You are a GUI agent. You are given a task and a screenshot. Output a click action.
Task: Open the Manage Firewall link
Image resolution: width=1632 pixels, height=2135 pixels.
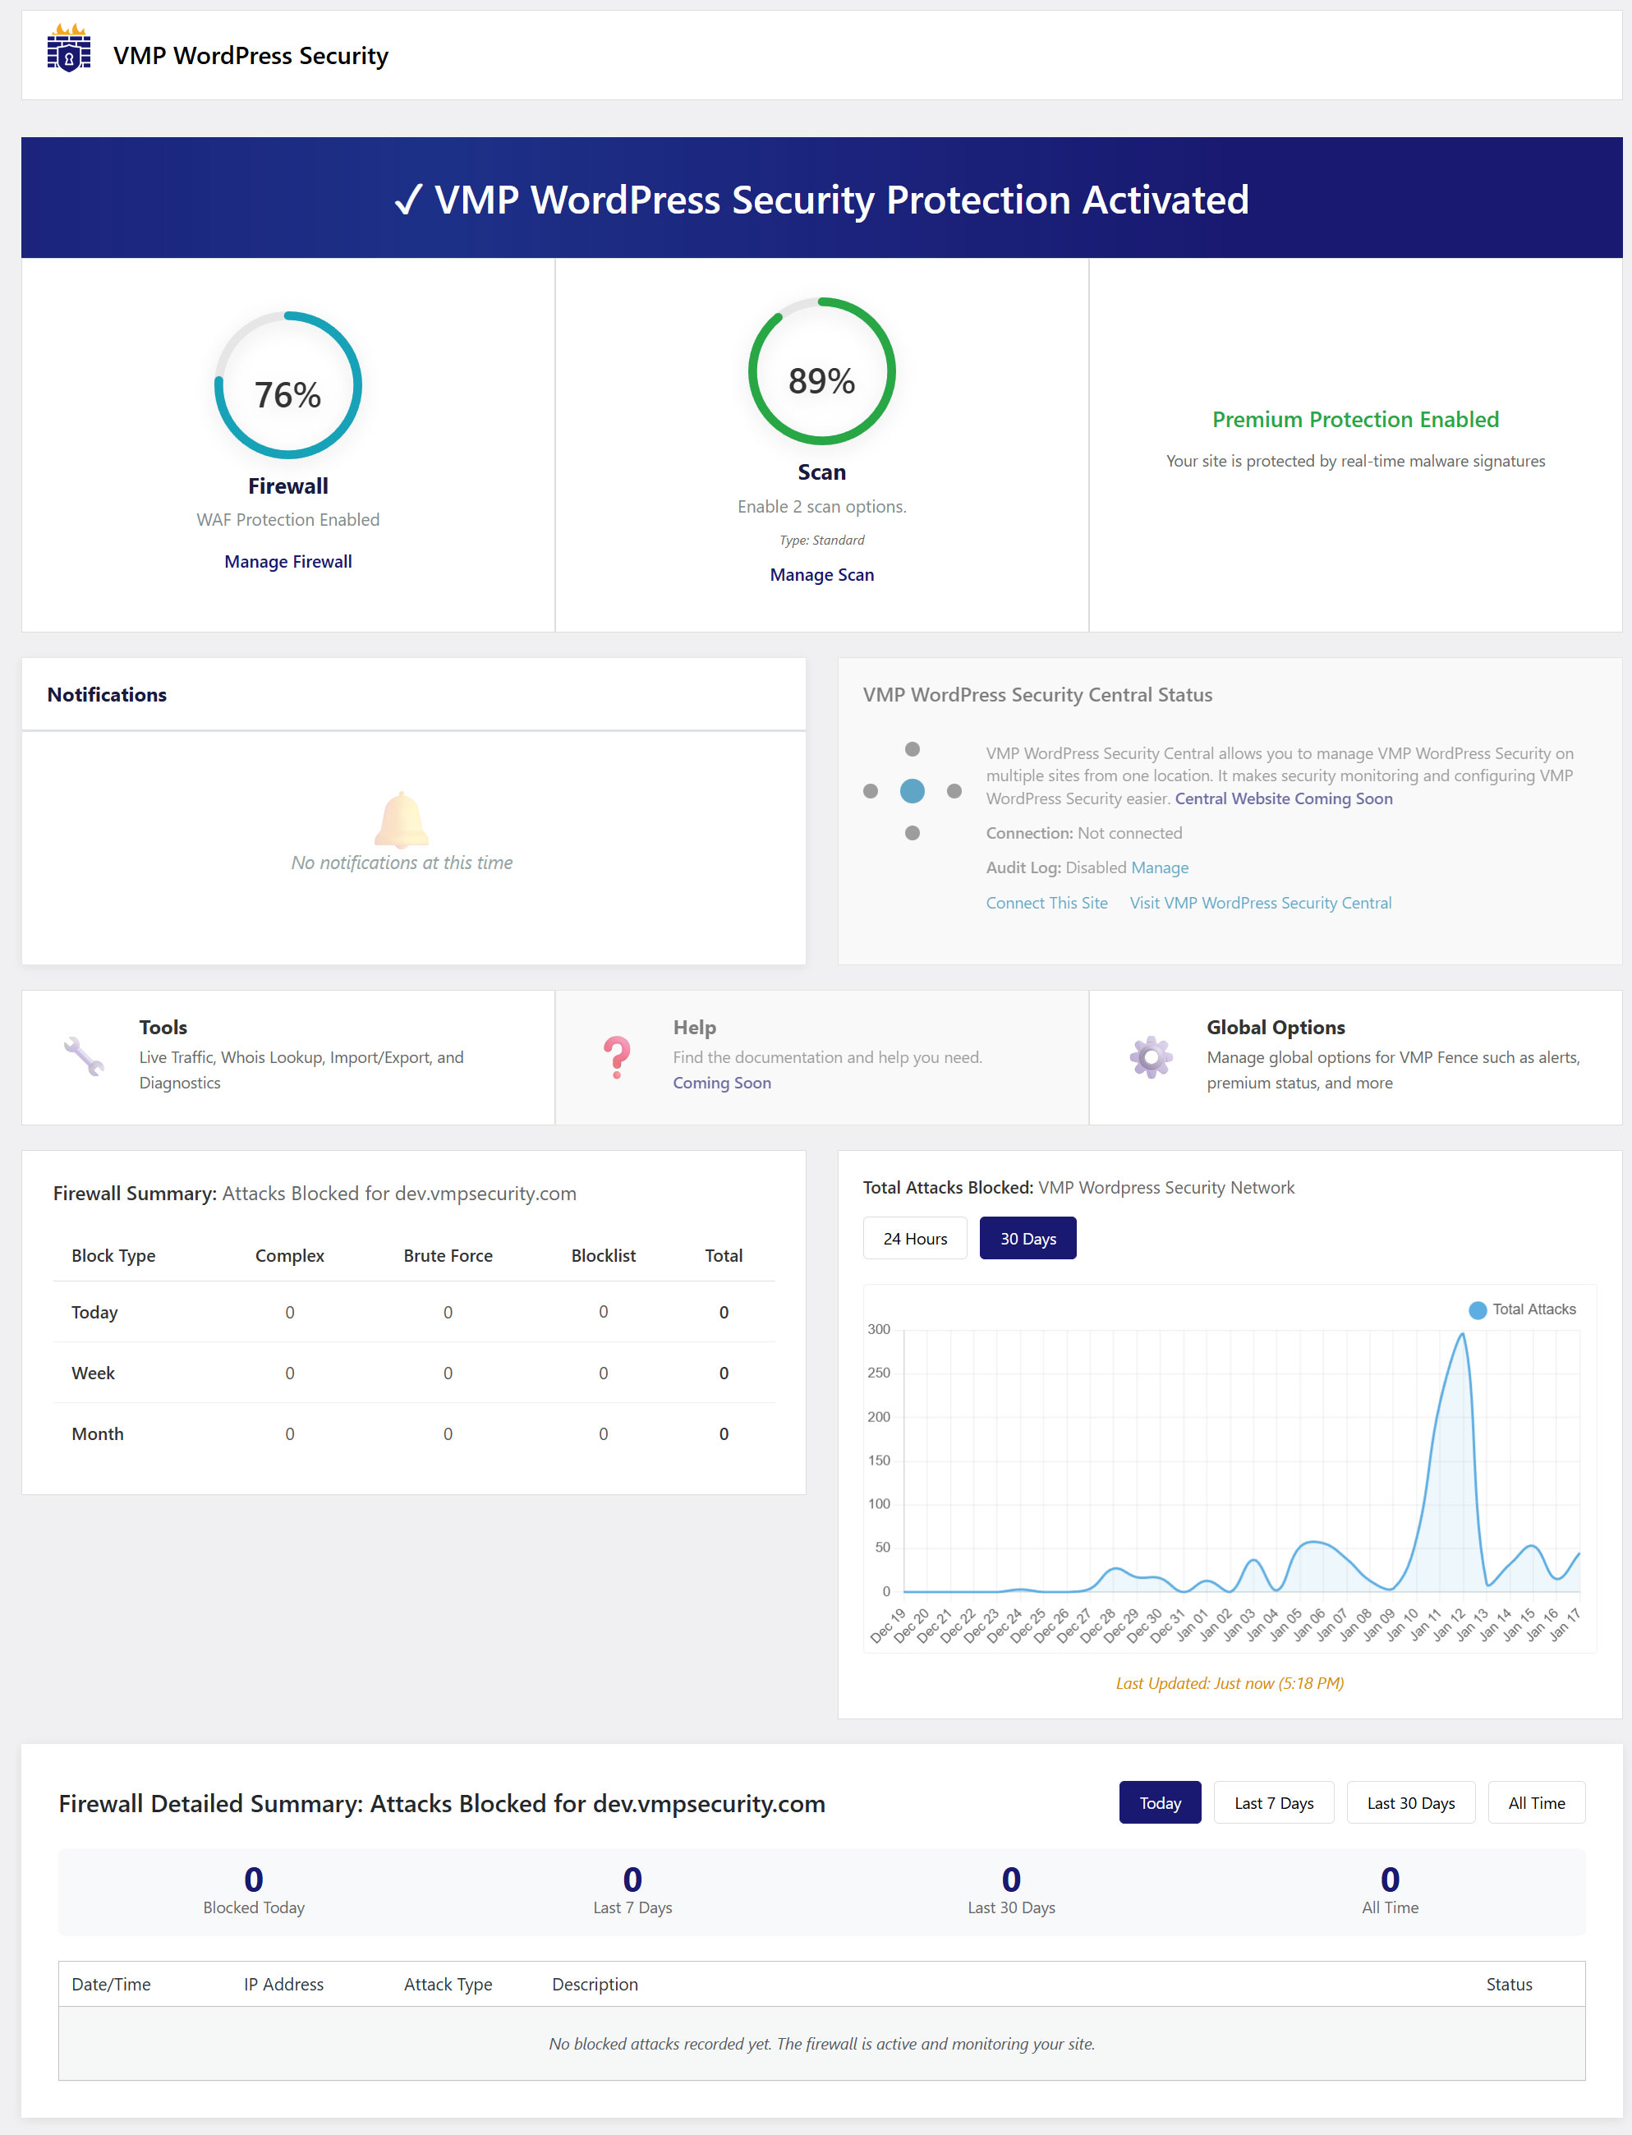[x=287, y=561]
